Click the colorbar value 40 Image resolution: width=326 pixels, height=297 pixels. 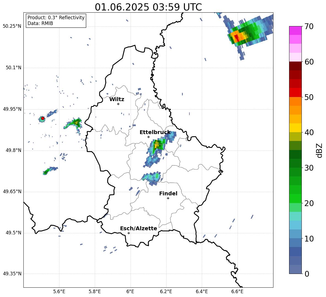[309, 132]
